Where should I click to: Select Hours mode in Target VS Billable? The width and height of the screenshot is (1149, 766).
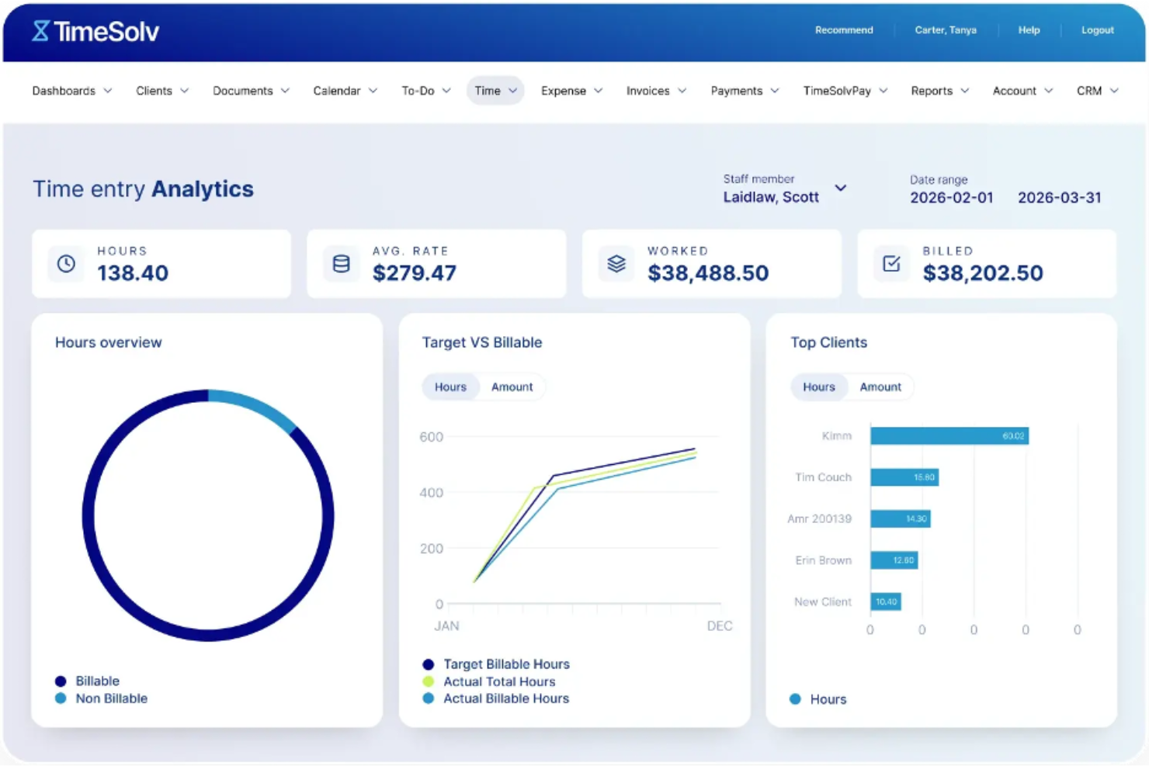tap(450, 386)
